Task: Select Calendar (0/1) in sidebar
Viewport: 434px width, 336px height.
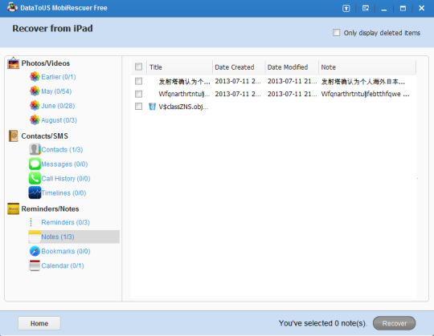Action: click(x=63, y=265)
